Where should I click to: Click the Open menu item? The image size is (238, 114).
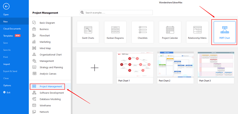coord(6,15)
